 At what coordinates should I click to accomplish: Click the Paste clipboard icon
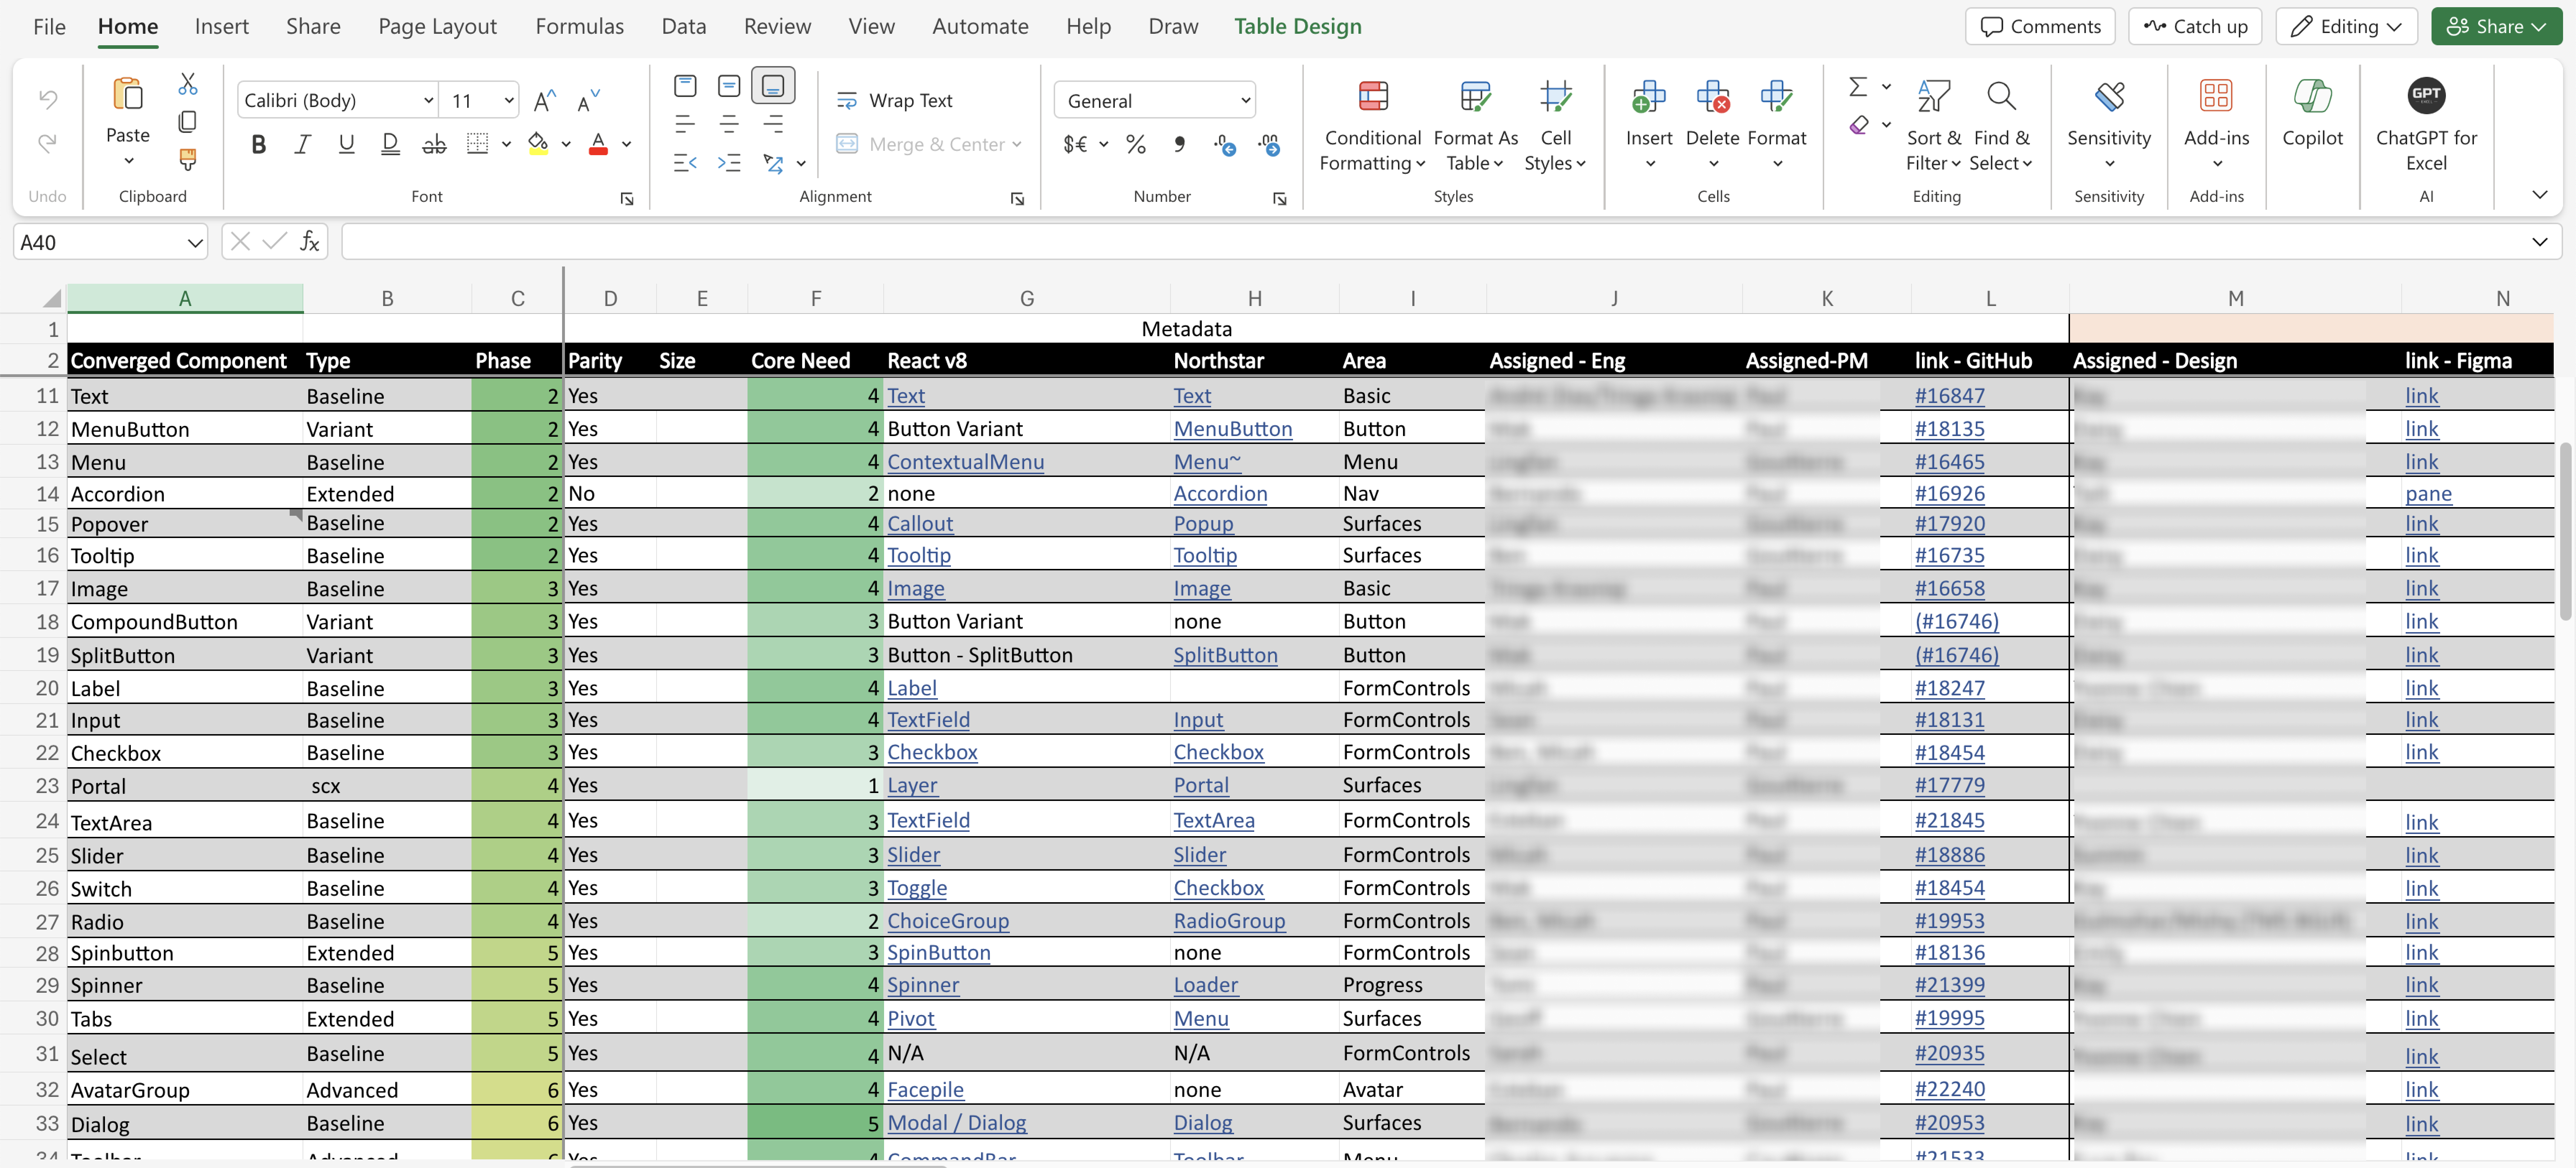pos(128,94)
